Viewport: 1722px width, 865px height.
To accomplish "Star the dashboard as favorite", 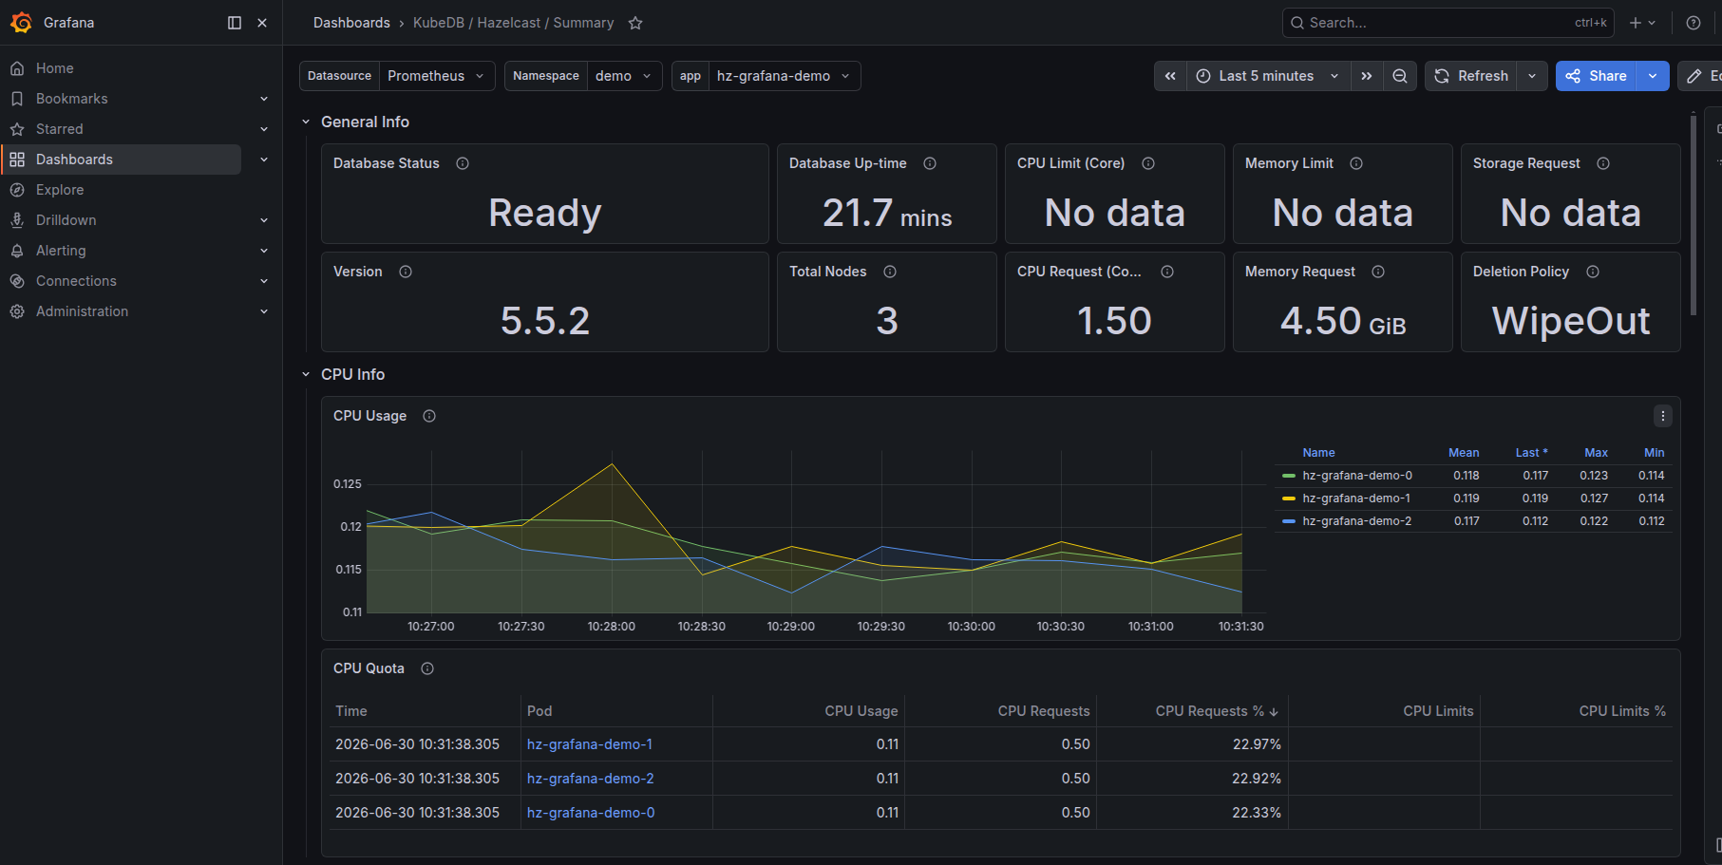I will [x=635, y=23].
